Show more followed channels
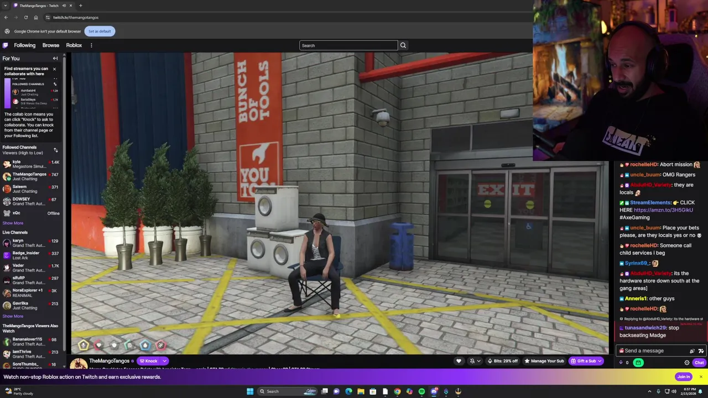Viewport: 708px width, 398px height. pyautogui.click(x=13, y=223)
